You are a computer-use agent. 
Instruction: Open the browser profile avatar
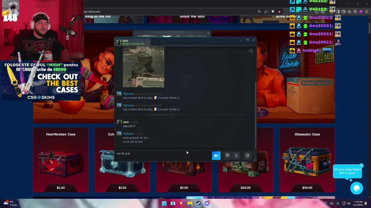coord(361,12)
